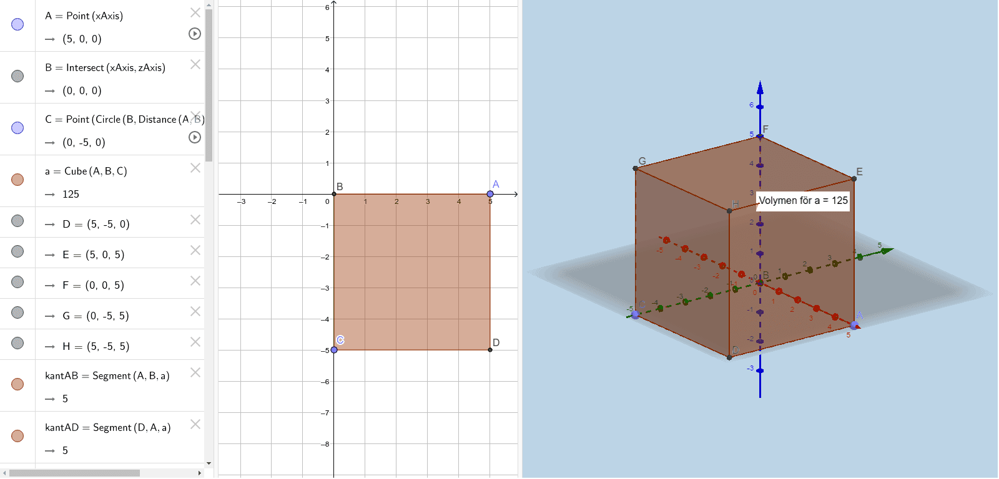Click the scroll-right arrow of algebra panel

click(x=200, y=473)
